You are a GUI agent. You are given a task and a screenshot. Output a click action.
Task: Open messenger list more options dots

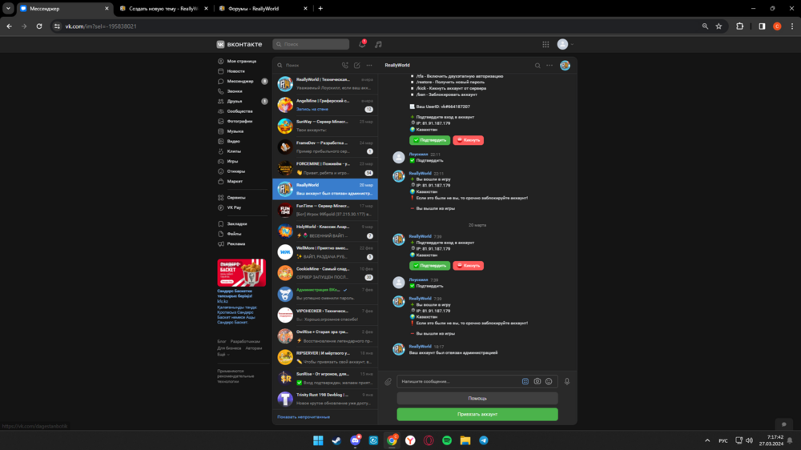(x=368, y=66)
